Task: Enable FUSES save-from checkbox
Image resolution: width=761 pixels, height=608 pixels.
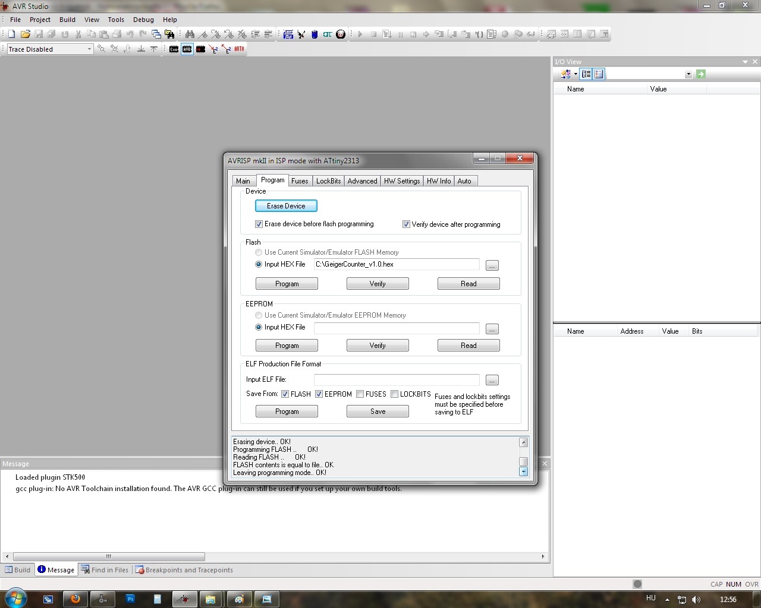Action: 360,394
